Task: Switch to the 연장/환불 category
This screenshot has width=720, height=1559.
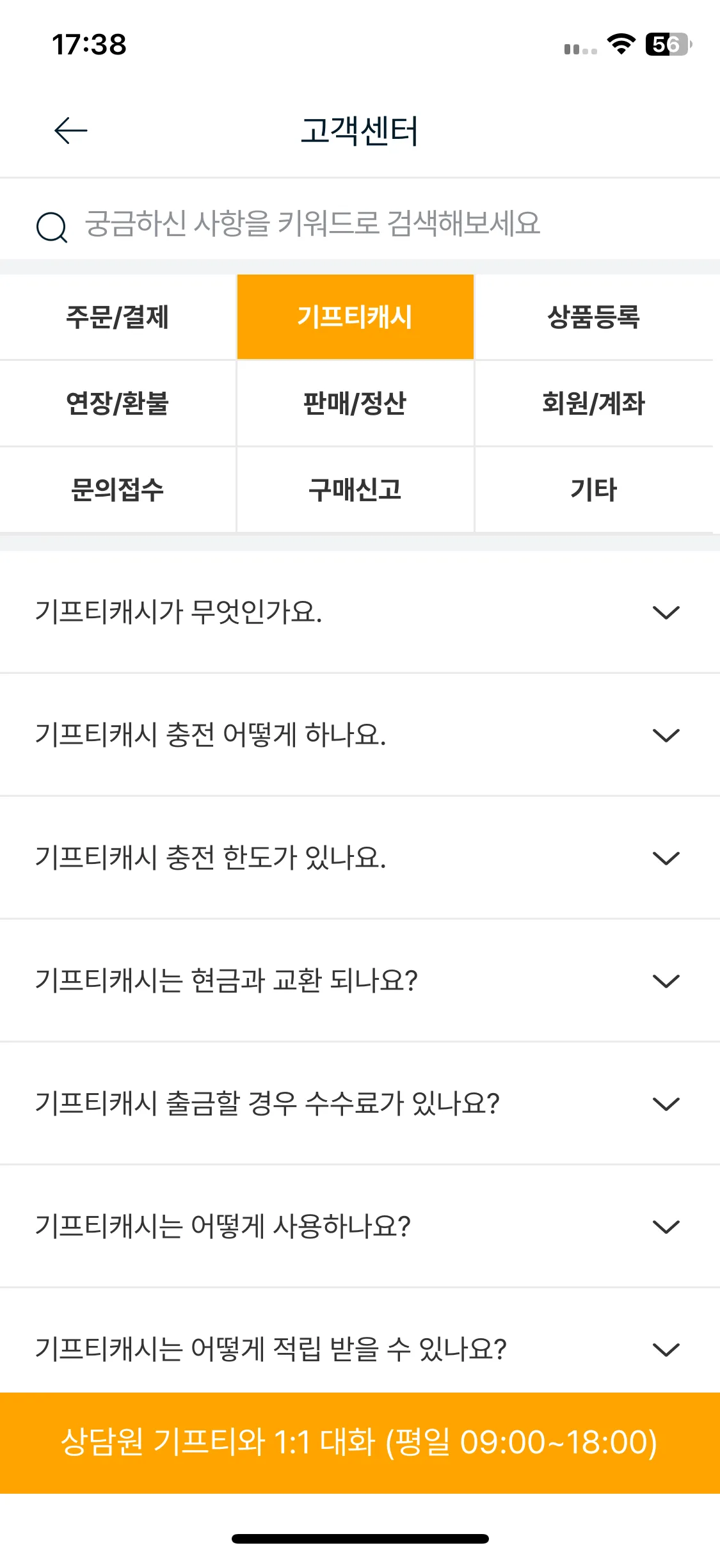Action: coord(118,403)
